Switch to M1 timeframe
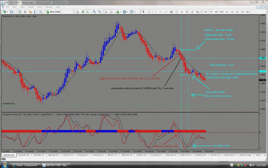 pos(206,12)
